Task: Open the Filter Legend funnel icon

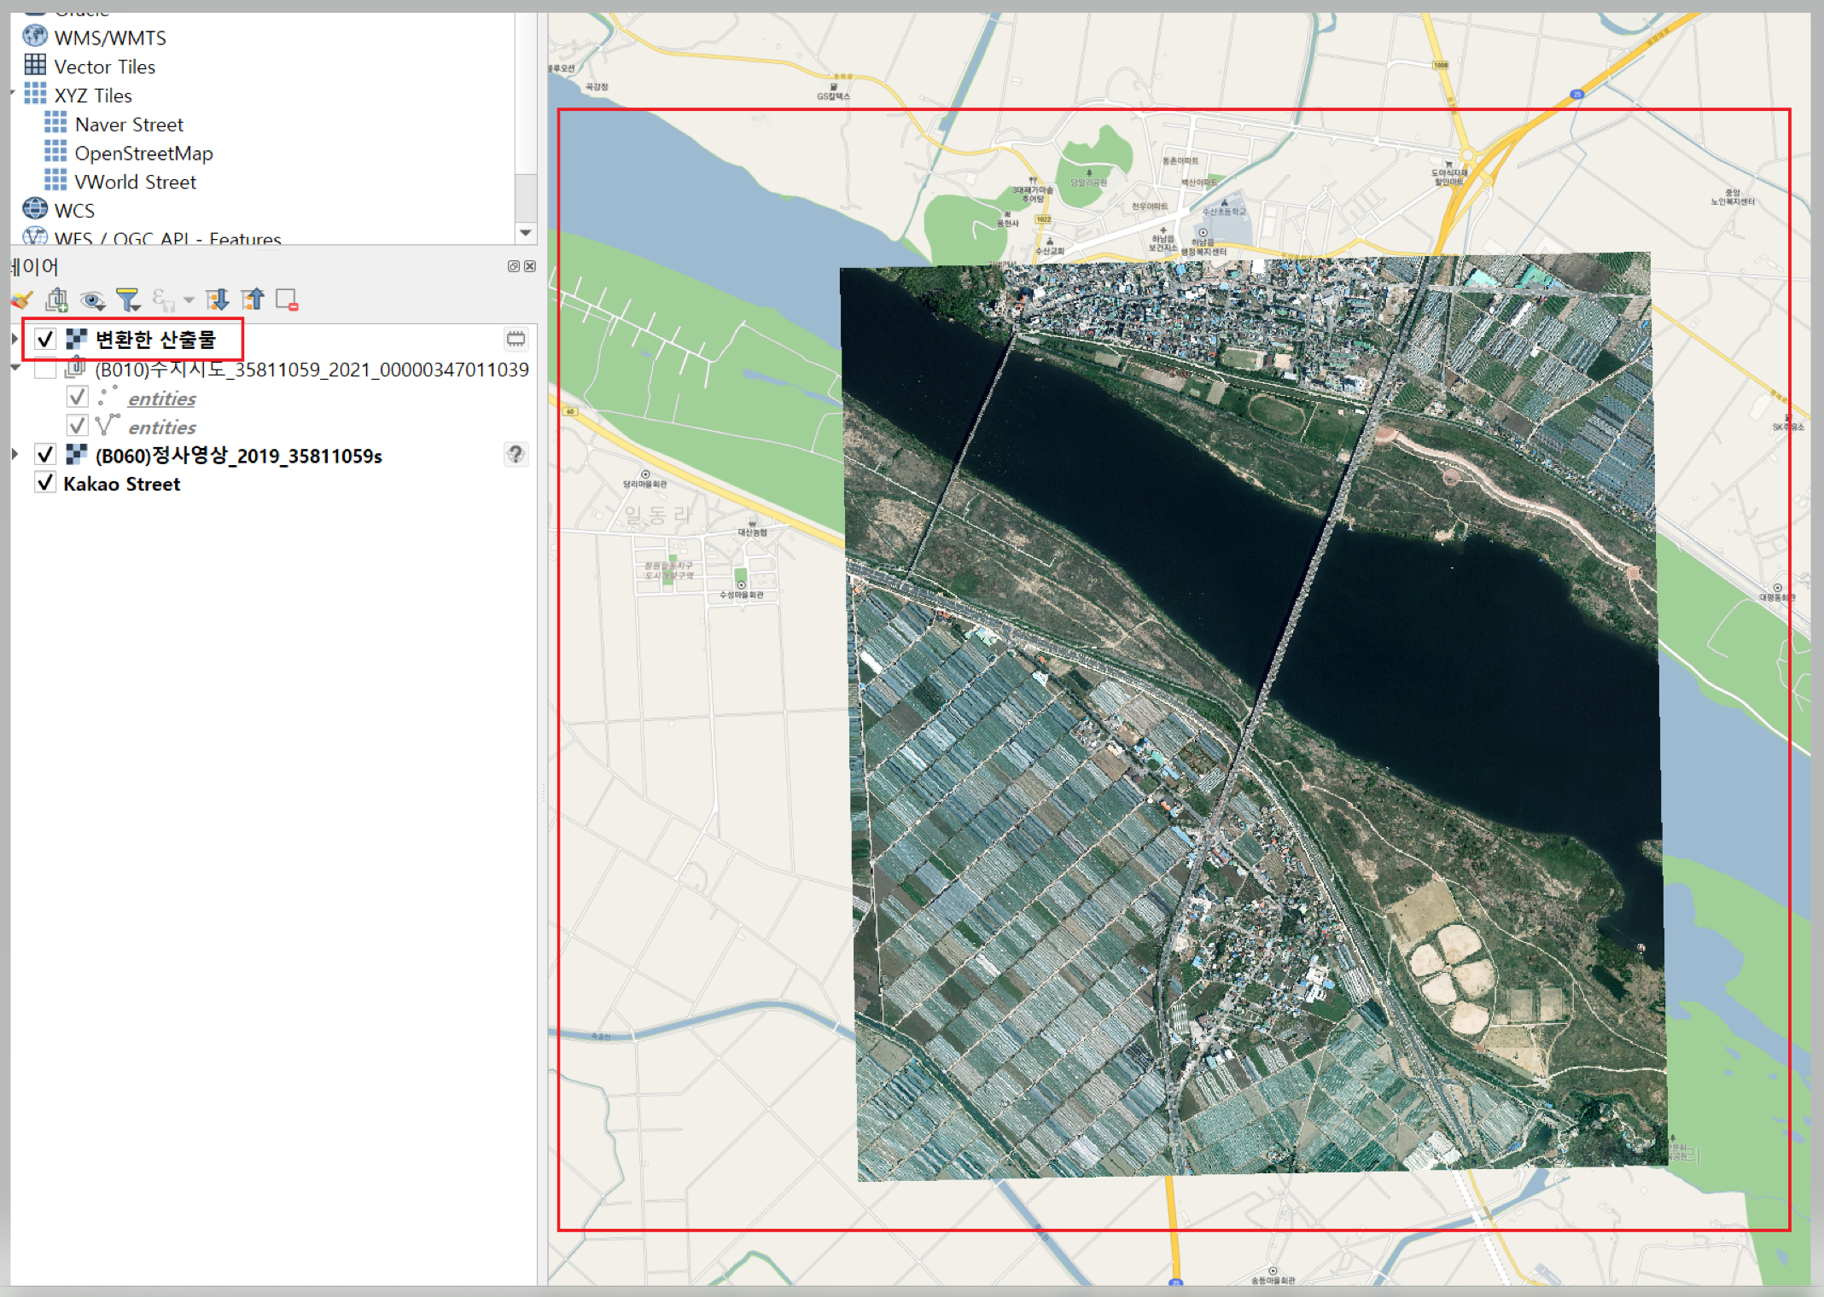Action: tap(128, 300)
